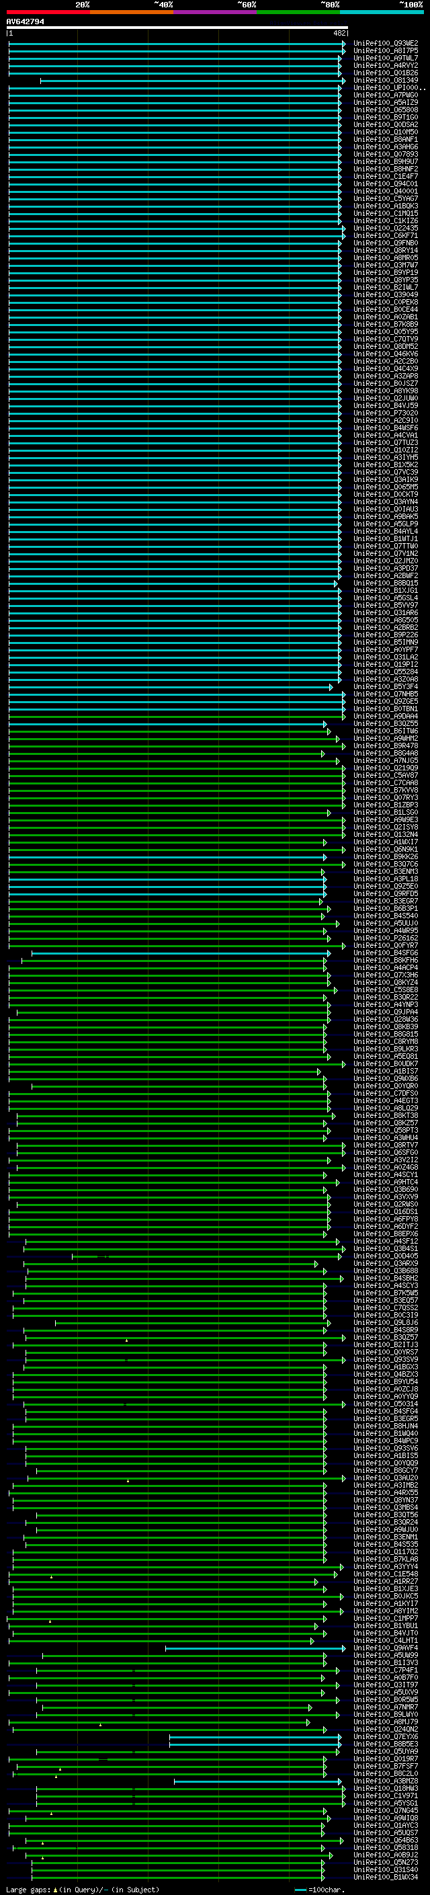Select hit label UniRef100_Q39049
Screen dimensions: 430x1895
click(x=386, y=295)
